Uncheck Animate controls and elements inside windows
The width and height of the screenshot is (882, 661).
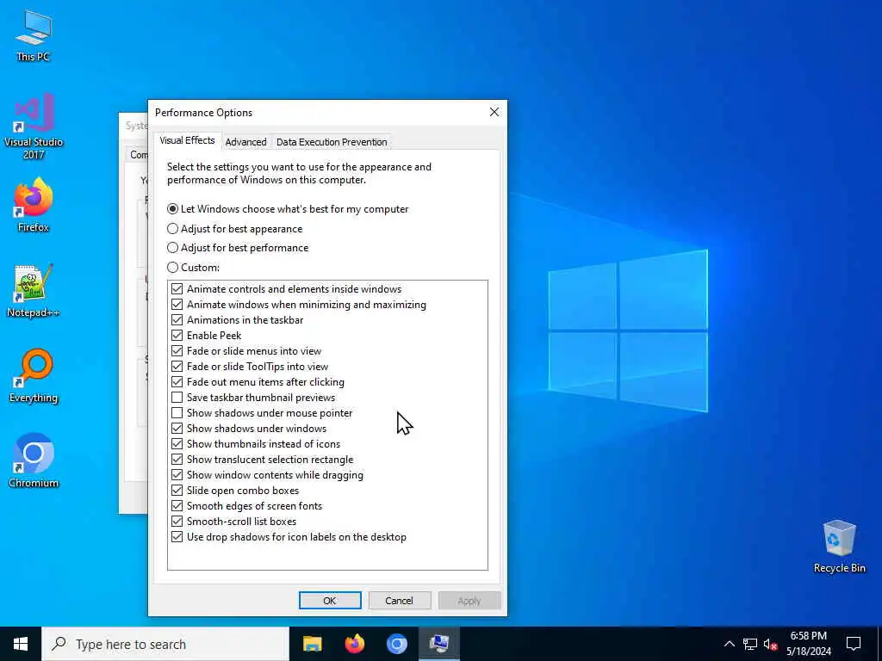click(x=177, y=289)
